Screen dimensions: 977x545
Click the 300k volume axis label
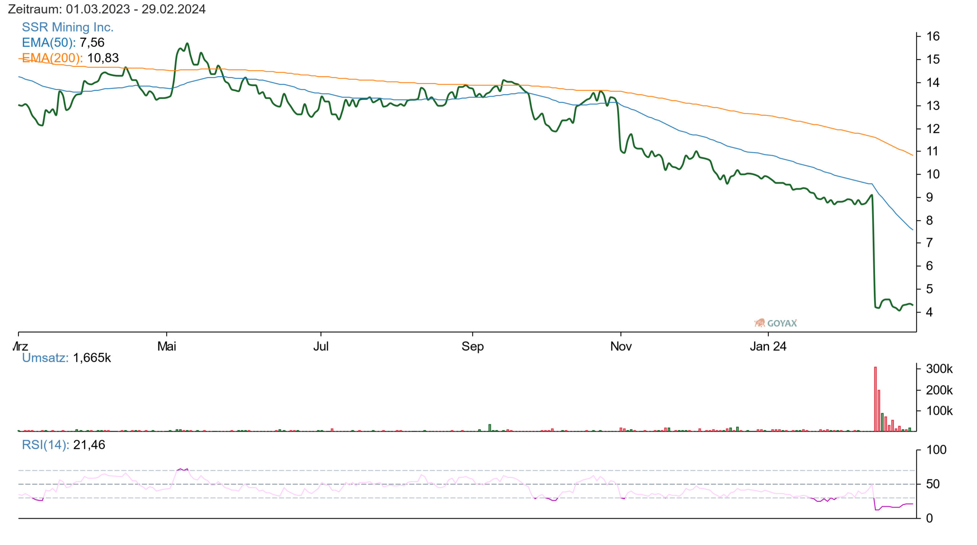[940, 369]
